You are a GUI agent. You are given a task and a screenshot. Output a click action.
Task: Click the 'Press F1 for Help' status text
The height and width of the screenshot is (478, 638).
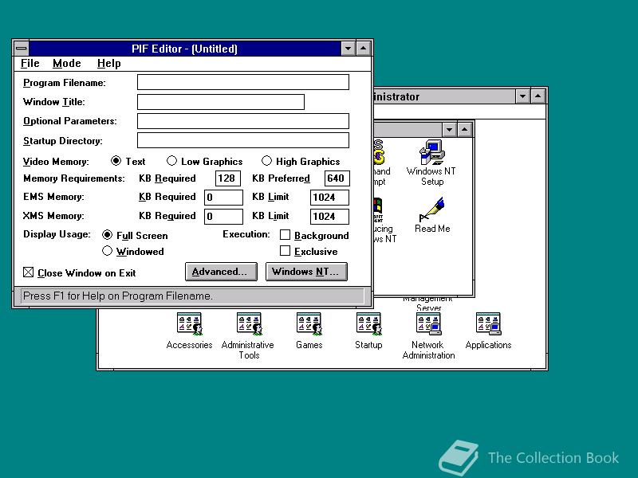coord(117,296)
